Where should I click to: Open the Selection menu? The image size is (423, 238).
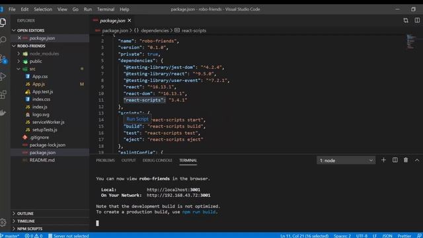point(43,9)
